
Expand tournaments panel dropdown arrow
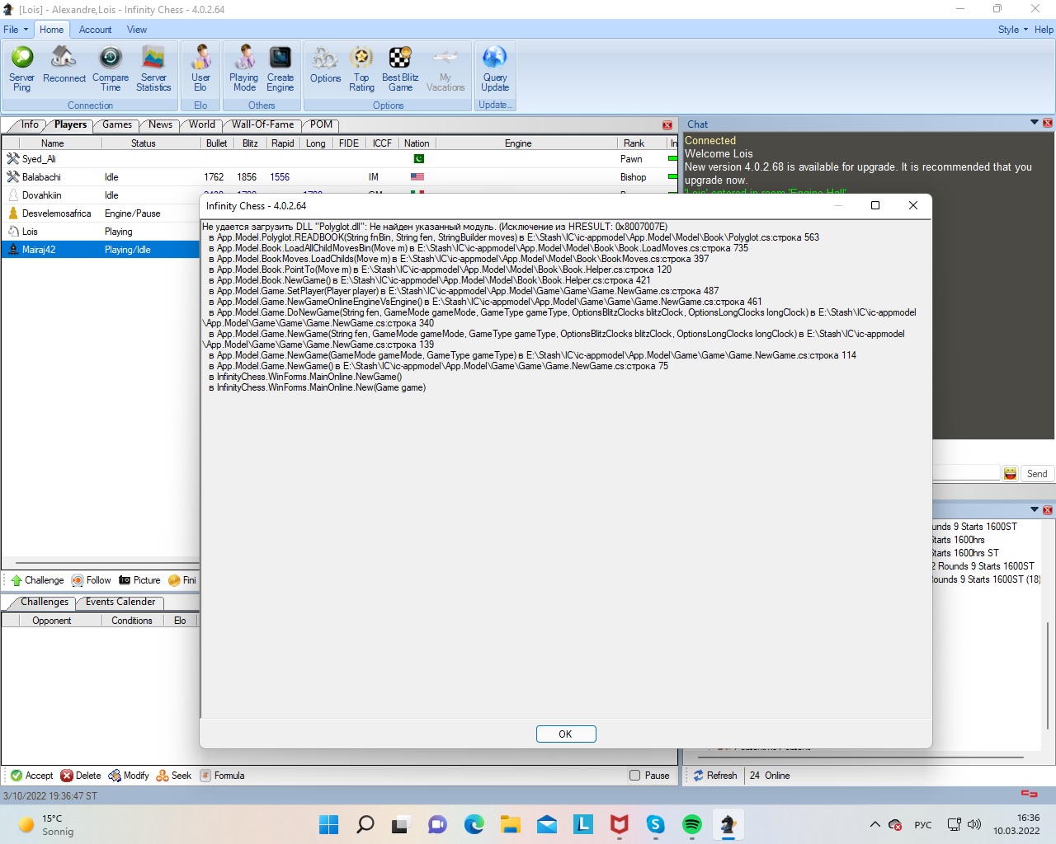point(1035,509)
